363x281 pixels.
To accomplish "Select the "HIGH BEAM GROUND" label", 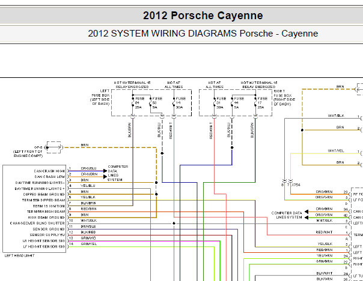I will [x=46, y=217].
